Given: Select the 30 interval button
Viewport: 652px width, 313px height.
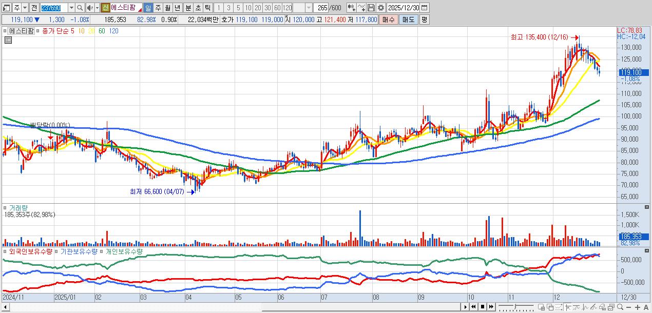Looking at the screenshot, I should 267,8.
